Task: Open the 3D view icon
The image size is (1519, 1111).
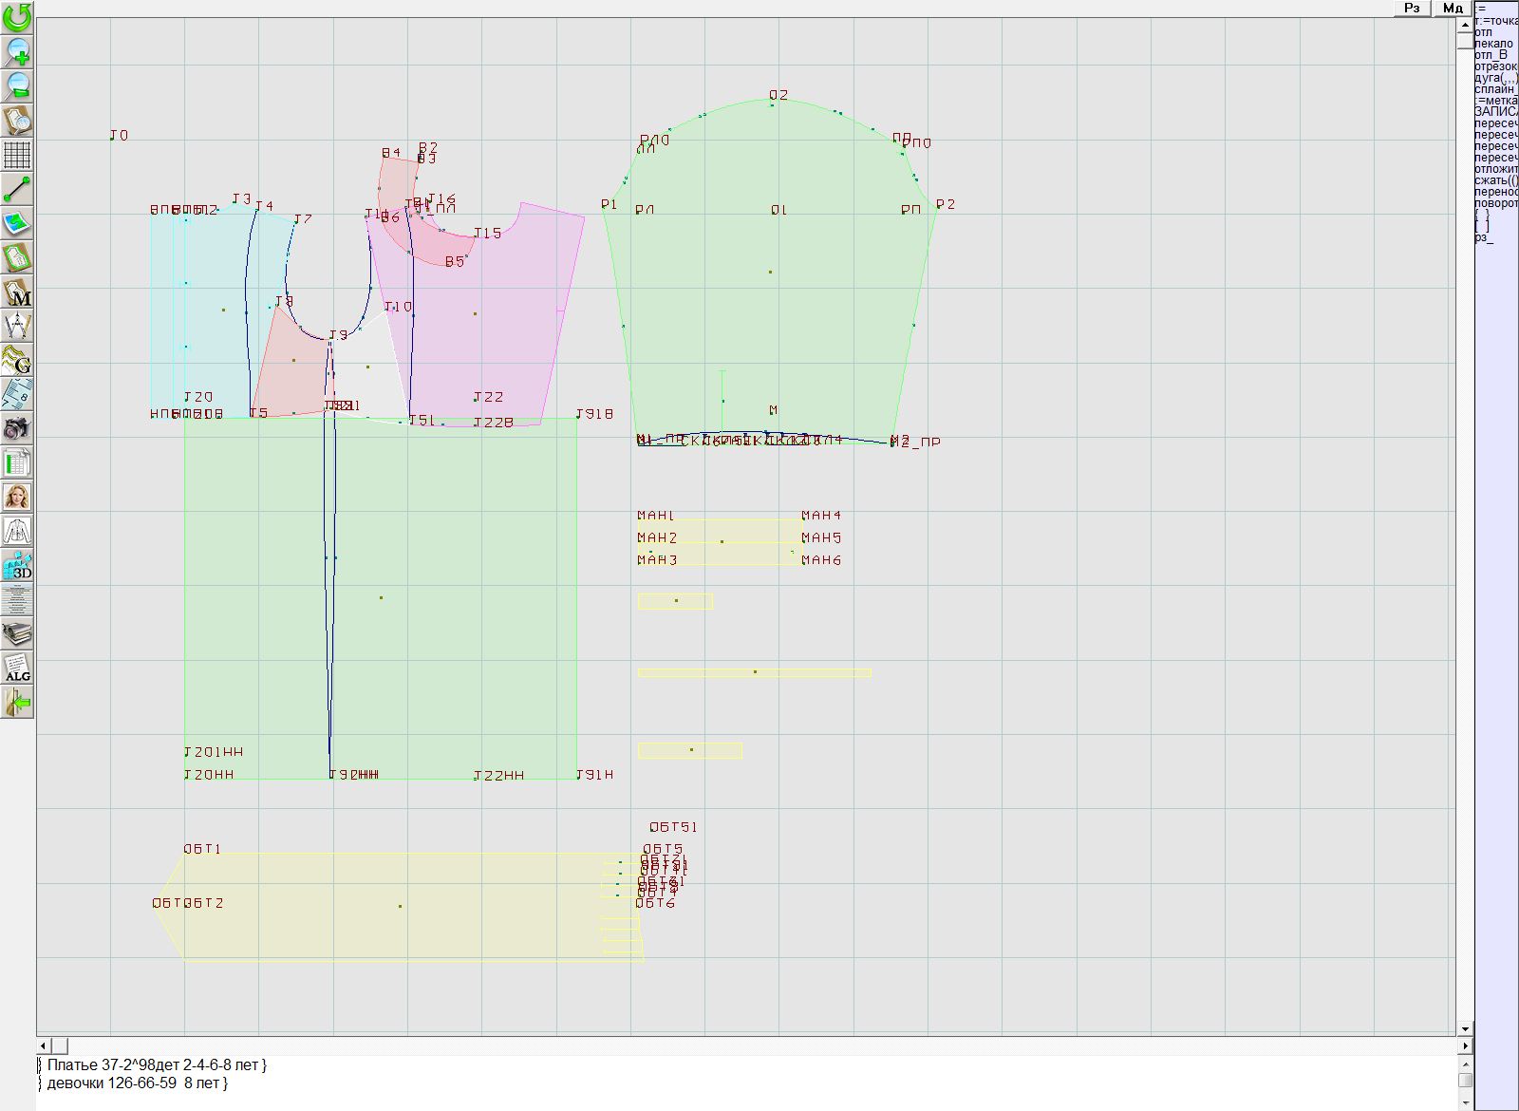Action: [x=17, y=566]
